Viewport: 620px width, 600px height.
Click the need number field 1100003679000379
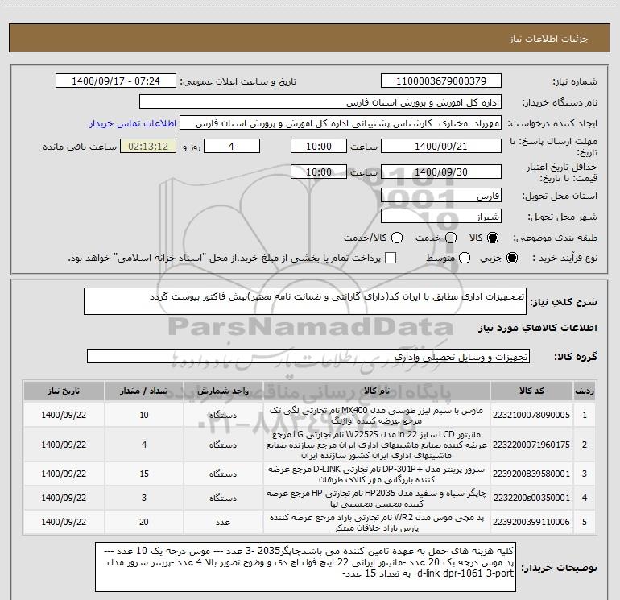[441, 81]
